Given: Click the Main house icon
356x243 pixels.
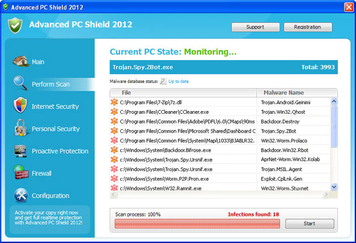Looking at the screenshot, I should tap(21, 61).
